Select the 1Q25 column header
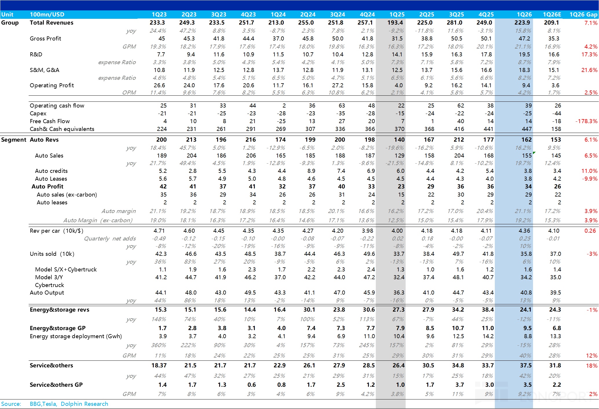 click(397, 14)
